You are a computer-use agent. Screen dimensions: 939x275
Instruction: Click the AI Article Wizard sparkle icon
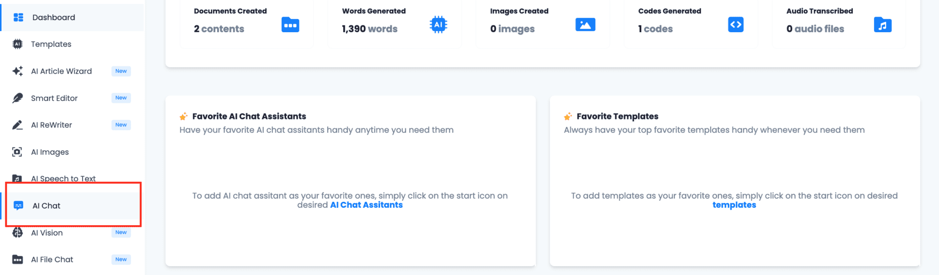(x=18, y=71)
